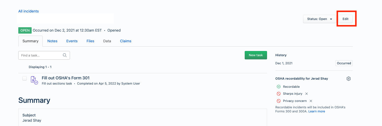Click the Edit button
Image resolution: width=382 pixels, height=126 pixels.
pos(345,19)
